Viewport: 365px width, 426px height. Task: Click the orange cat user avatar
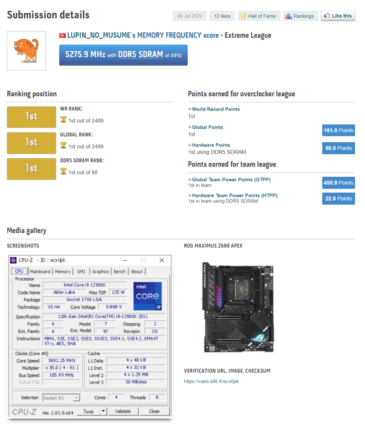pos(26,51)
